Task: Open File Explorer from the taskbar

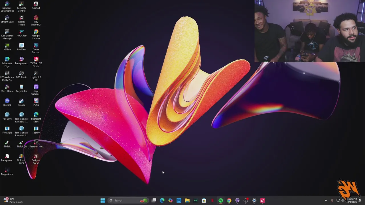Action: coord(187,200)
